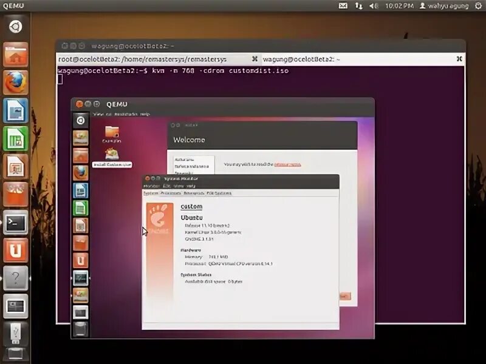Launch LibreOffice Calc in host launcher
The width and height of the screenshot is (486, 364).
coord(16,138)
